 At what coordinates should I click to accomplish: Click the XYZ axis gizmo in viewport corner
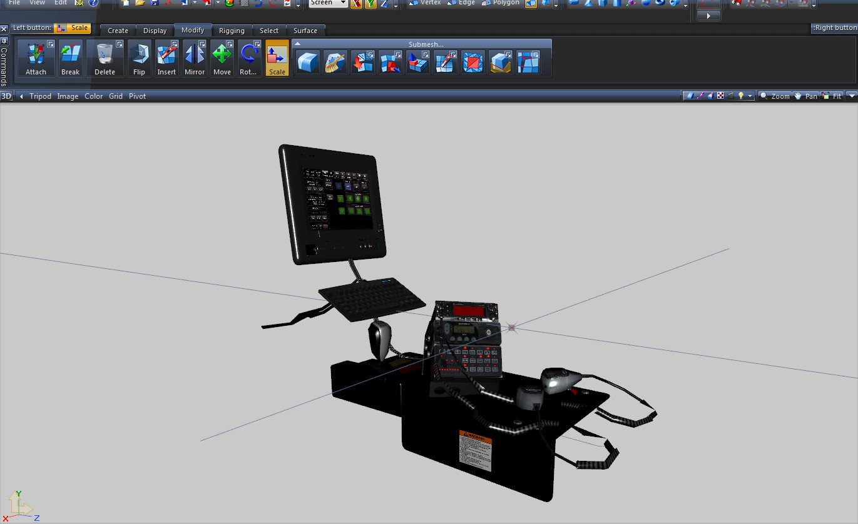19,505
